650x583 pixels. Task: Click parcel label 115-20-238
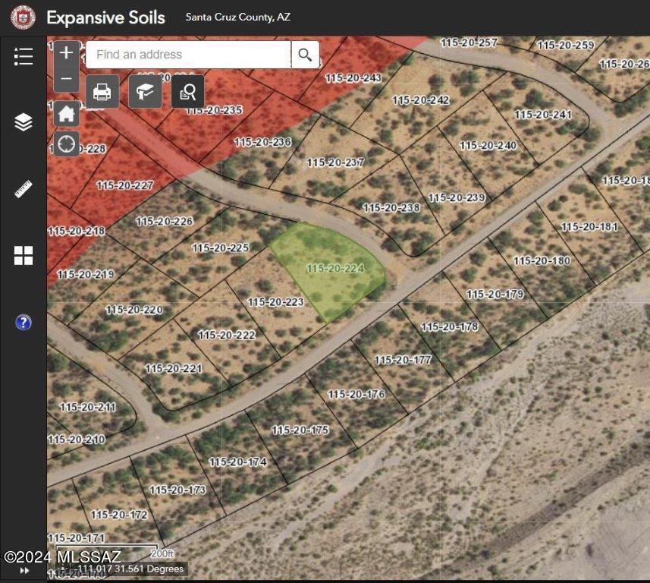(391, 207)
